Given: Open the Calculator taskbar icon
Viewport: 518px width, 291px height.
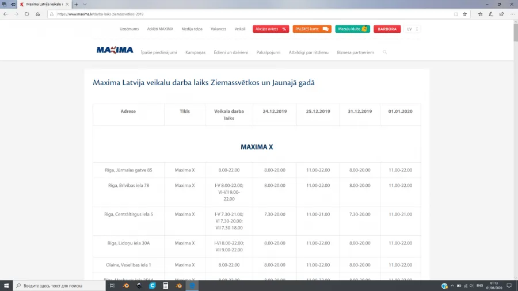Looking at the screenshot, I should pos(166,286).
